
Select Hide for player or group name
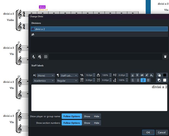[96, 116]
